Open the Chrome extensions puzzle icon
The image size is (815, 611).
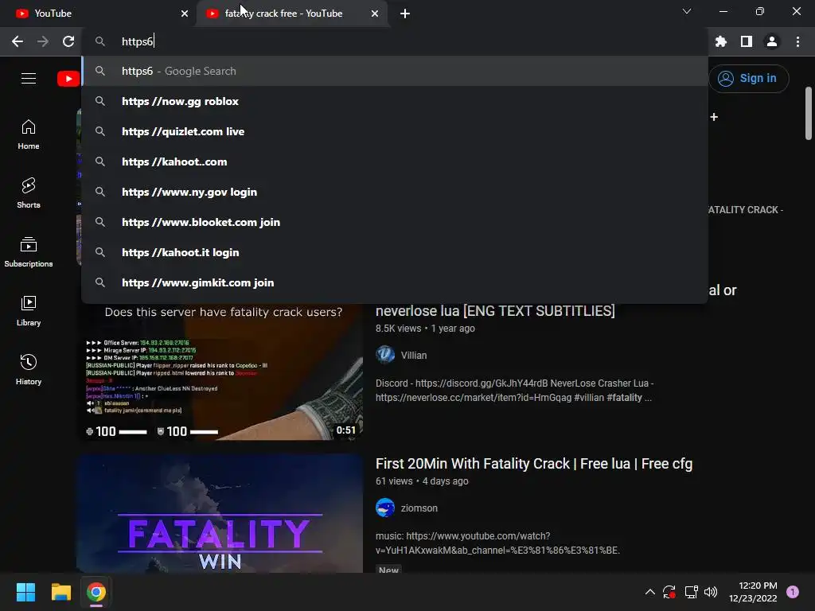pyautogui.click(x=720, y=41)
